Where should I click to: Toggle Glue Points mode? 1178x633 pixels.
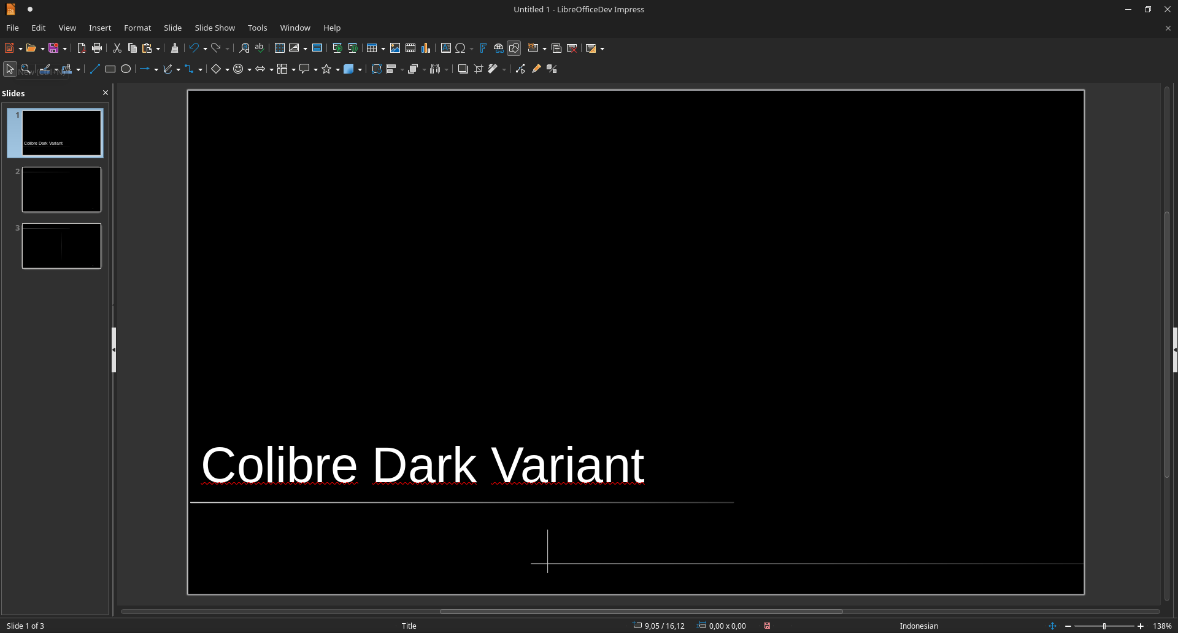point(536,69)
